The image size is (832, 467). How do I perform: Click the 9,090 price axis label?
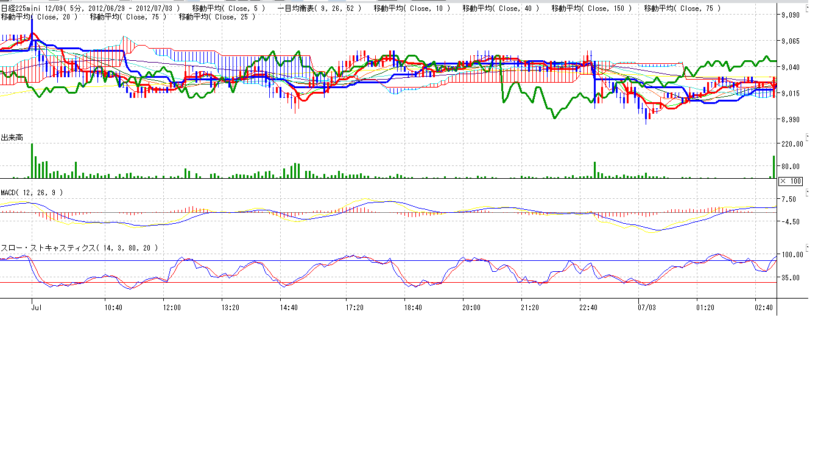[790, 15]
